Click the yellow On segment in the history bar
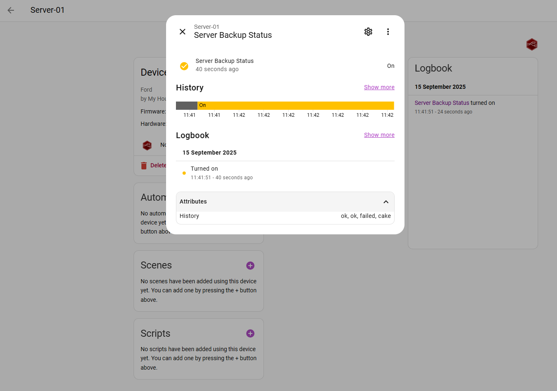Image resolution: width=557 pixels, height=391 pixels. tap(296, 106)
